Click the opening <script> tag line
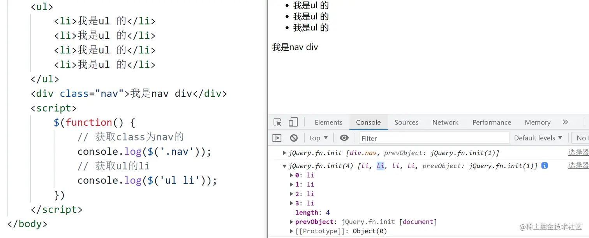 (53, 108)
